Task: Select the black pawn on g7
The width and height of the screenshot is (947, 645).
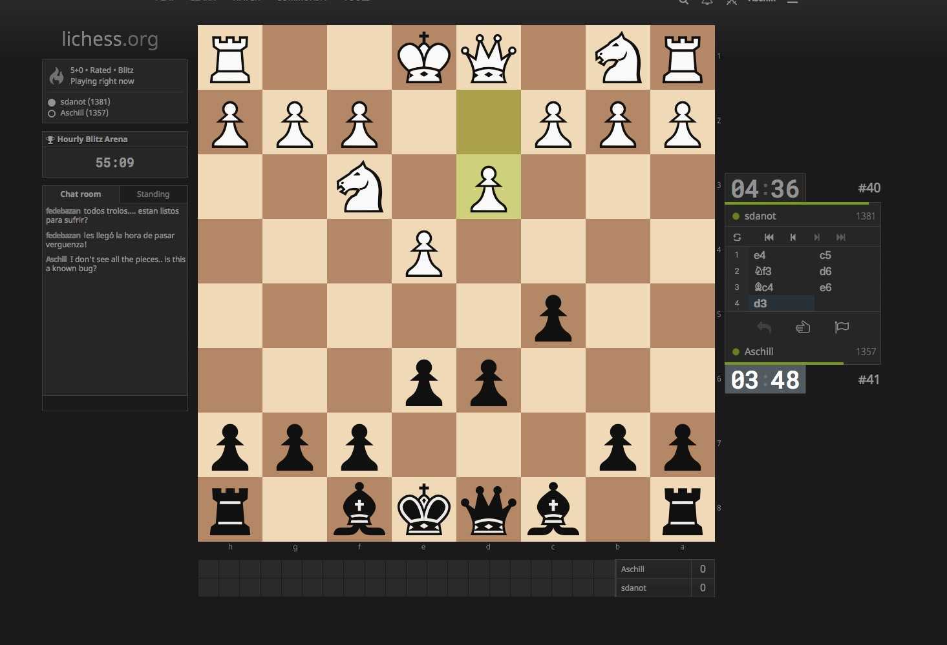Action: 295,445
